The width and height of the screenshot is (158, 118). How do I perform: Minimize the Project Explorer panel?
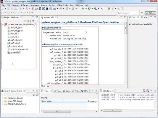click(x=33, y=17)
